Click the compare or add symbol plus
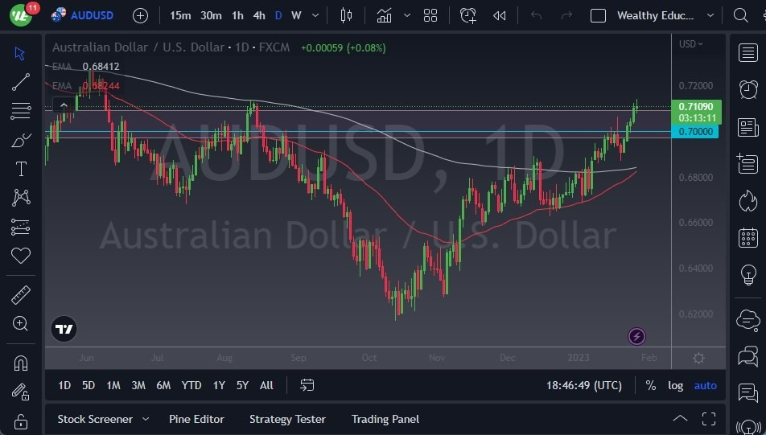 140,15
